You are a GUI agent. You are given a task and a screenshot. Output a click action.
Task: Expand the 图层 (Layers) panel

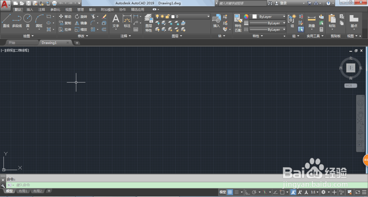177,36
